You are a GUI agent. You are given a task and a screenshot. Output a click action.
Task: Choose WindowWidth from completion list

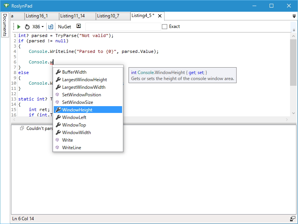coord(88,133)
